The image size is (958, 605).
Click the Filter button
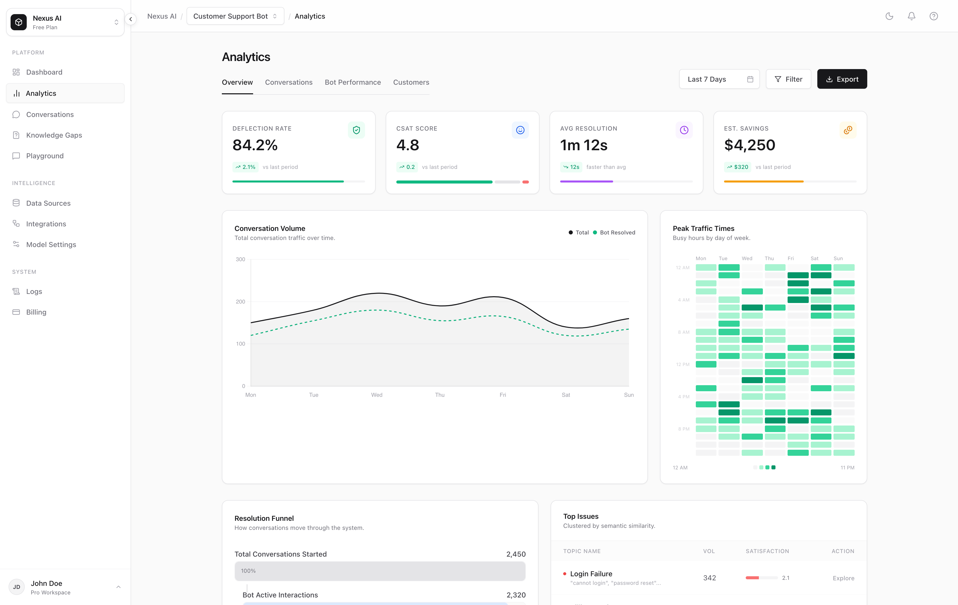click(x=788, y=79)
